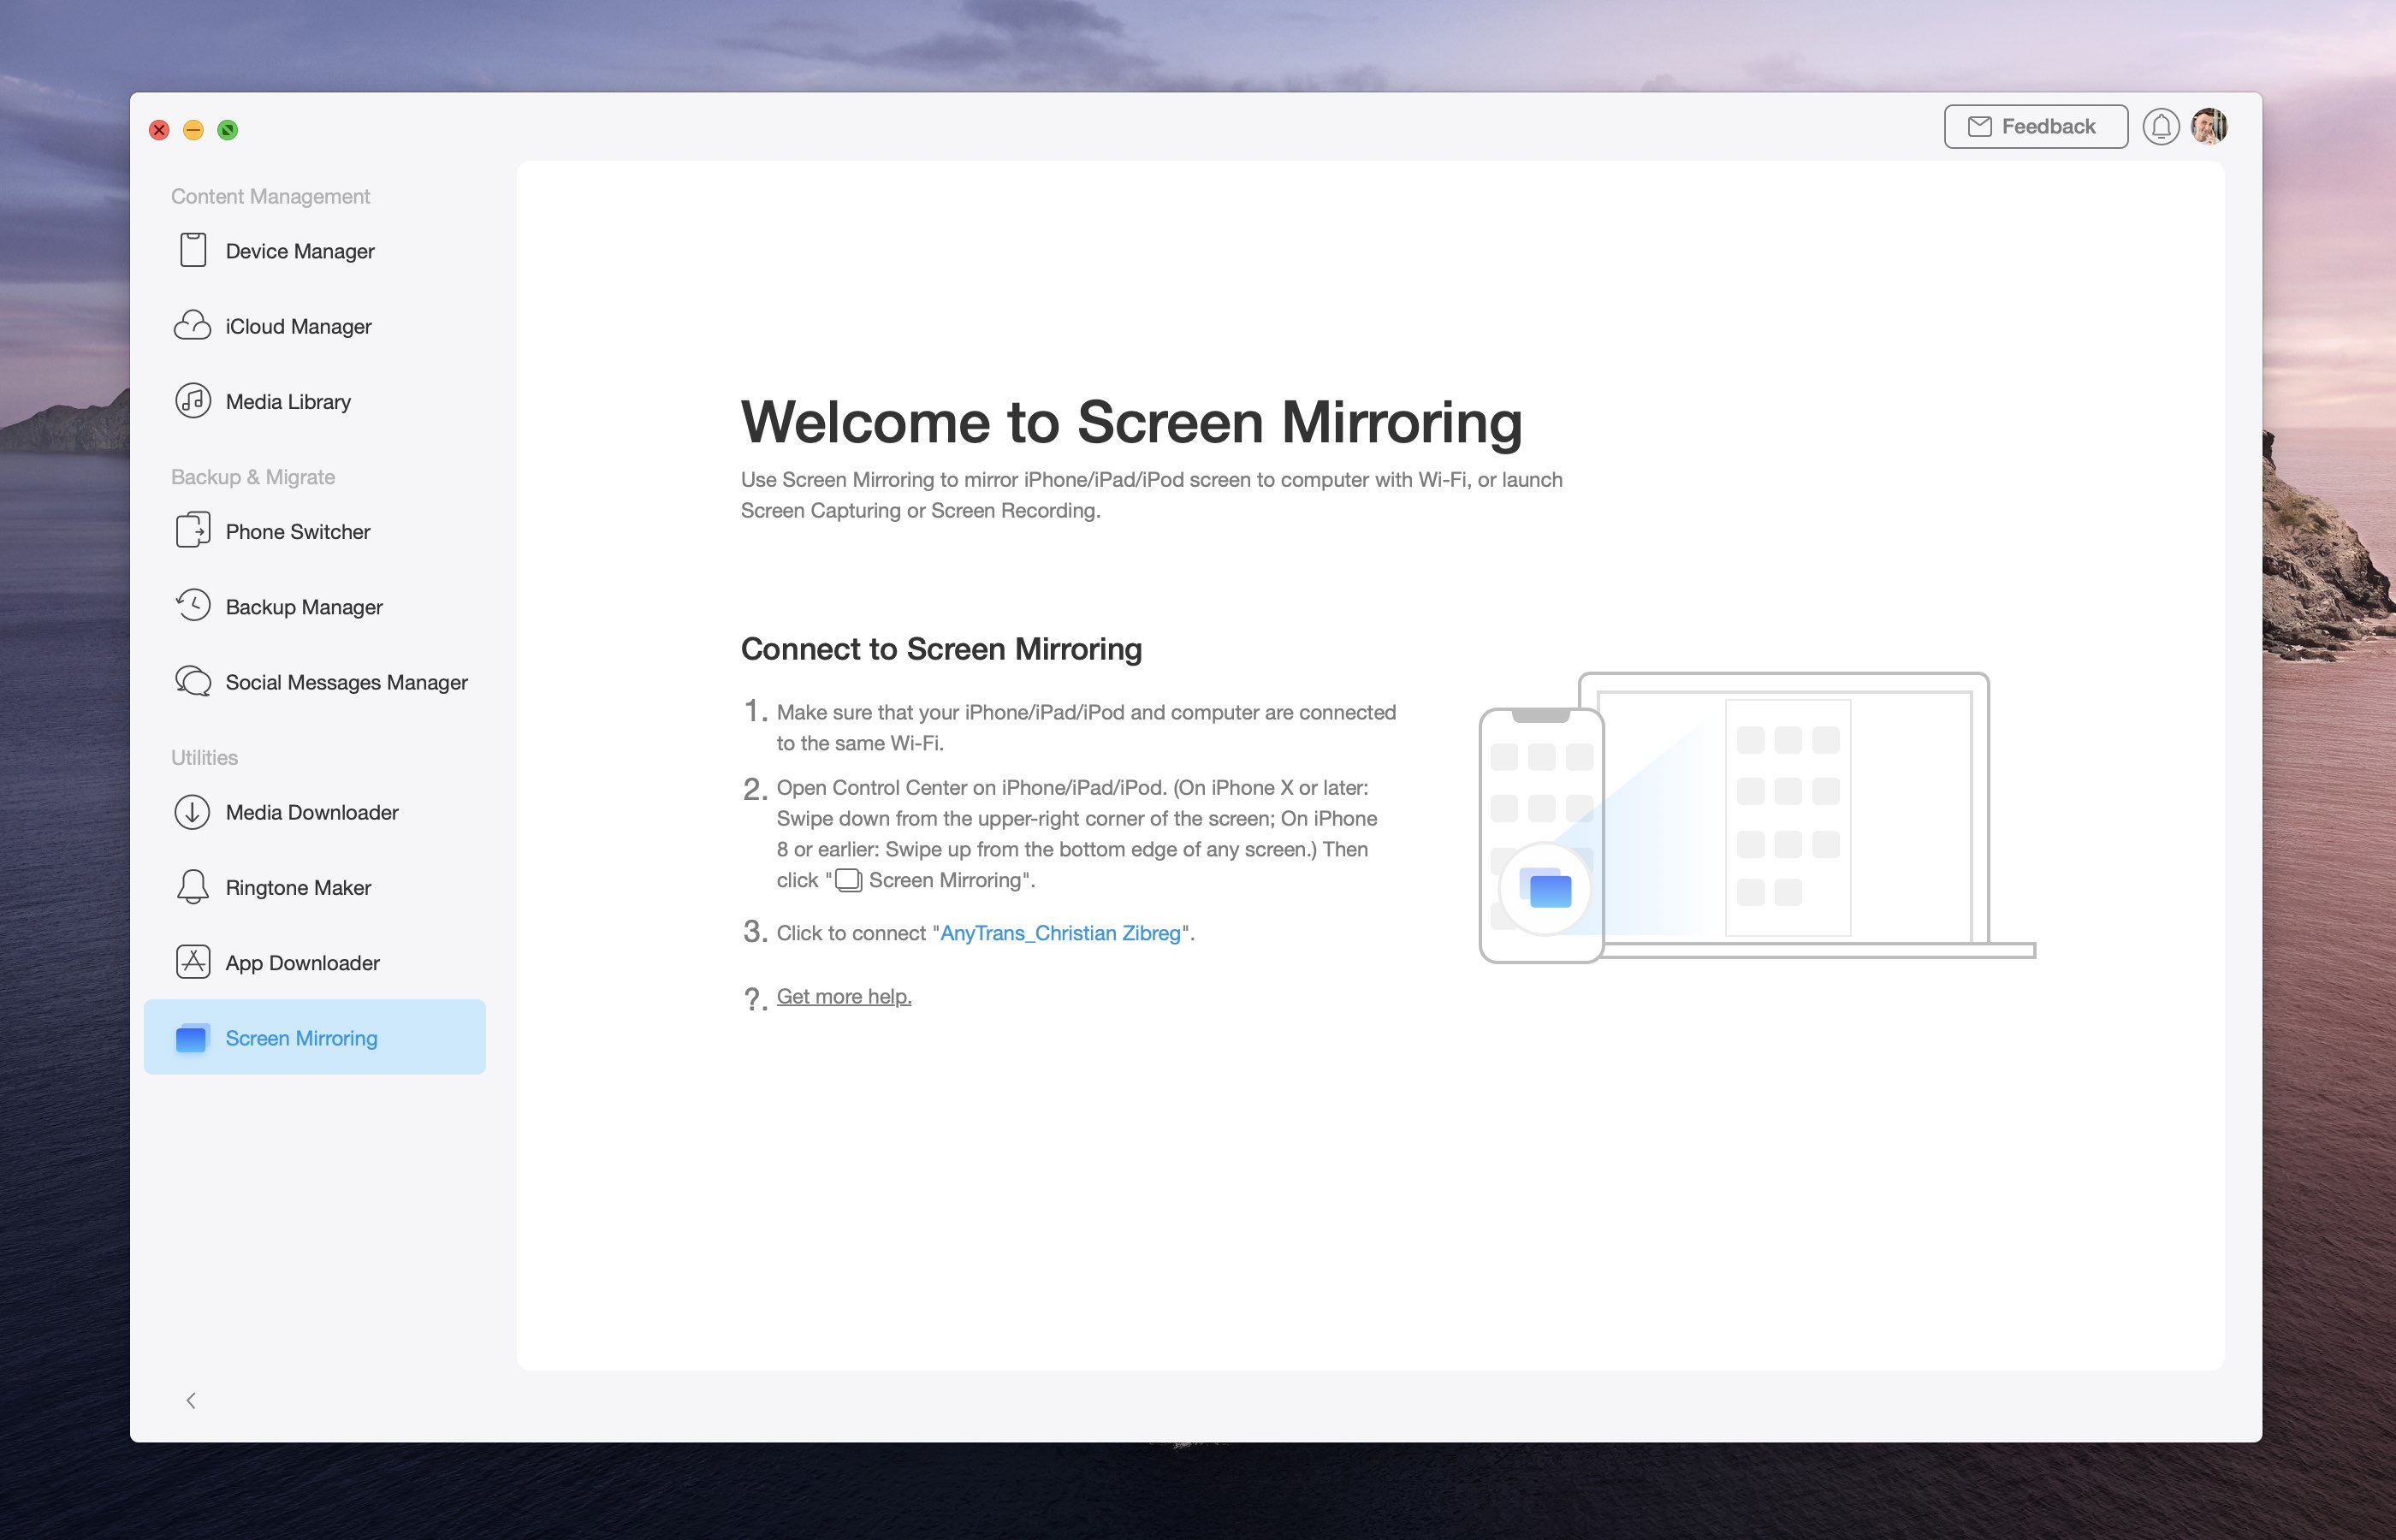Screen dimensions: 2396x1540
Task: Click the blue mirroring bubble on phone illustration
Action: pos(1545,888)
